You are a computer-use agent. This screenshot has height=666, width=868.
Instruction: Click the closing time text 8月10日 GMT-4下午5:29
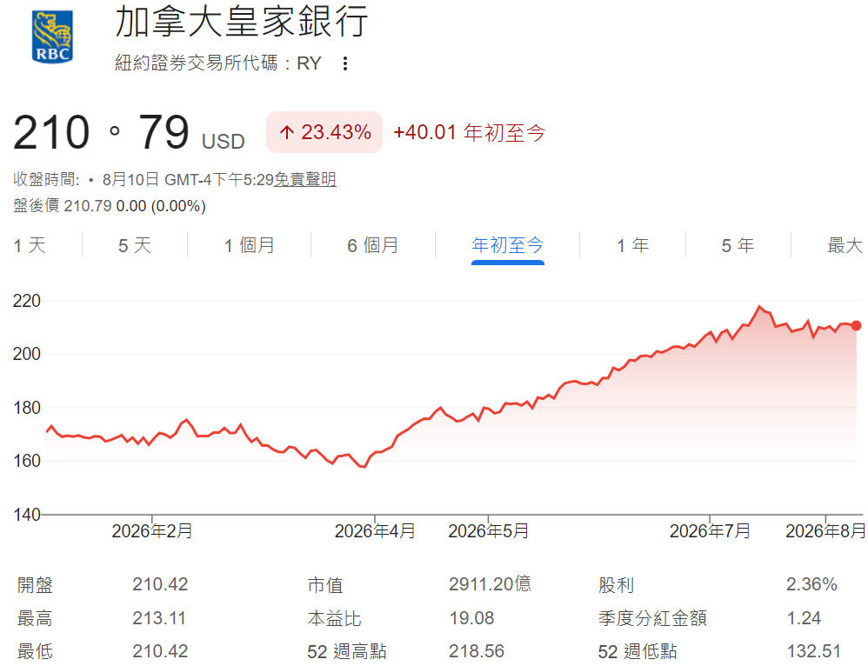(x=188, y=179)
